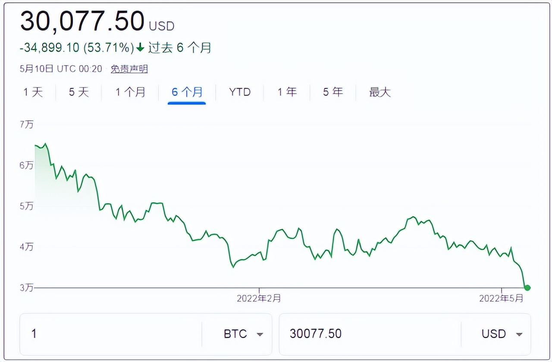Click the green downward arrow indicator
This screenshot has width=552, height=362.
coord(140,48)
